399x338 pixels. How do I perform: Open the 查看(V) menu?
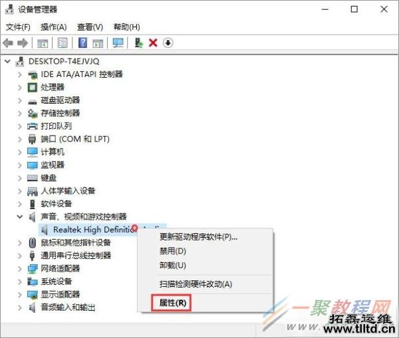pyautogui.click(x=90, y=27)
